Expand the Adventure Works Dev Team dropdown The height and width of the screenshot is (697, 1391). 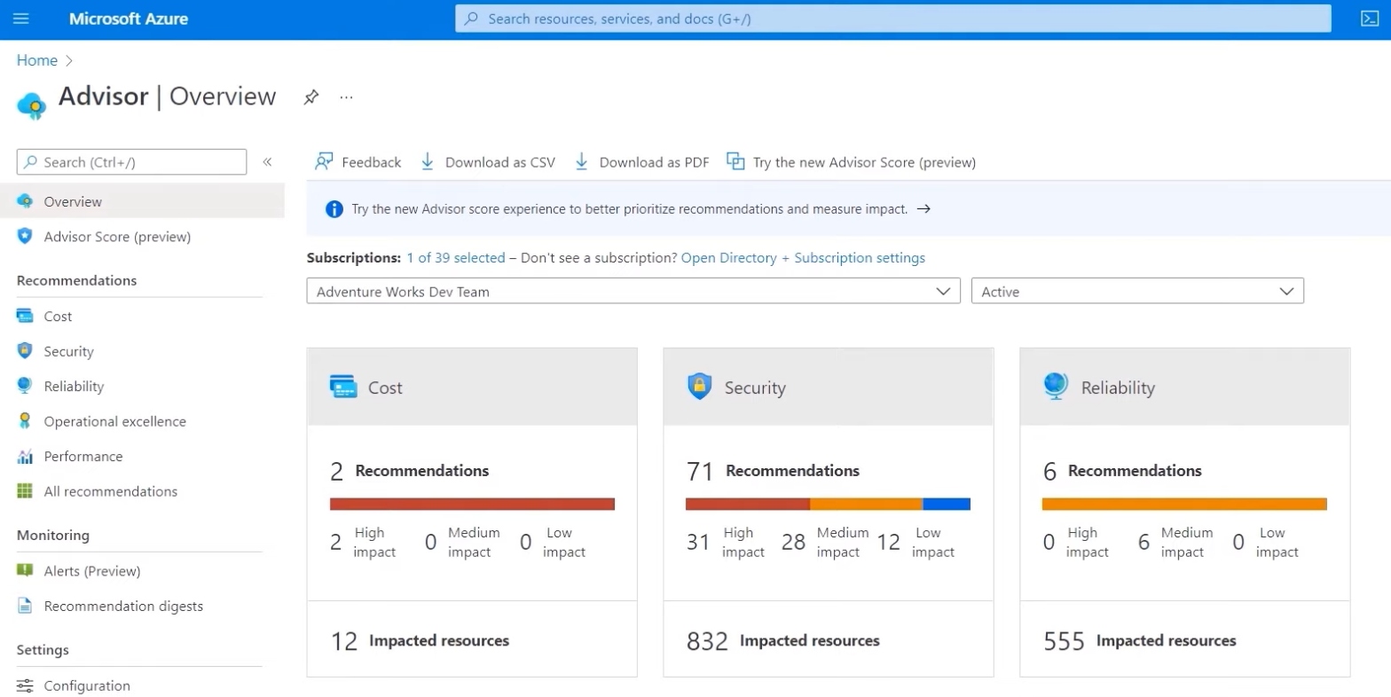click(633, 291)
